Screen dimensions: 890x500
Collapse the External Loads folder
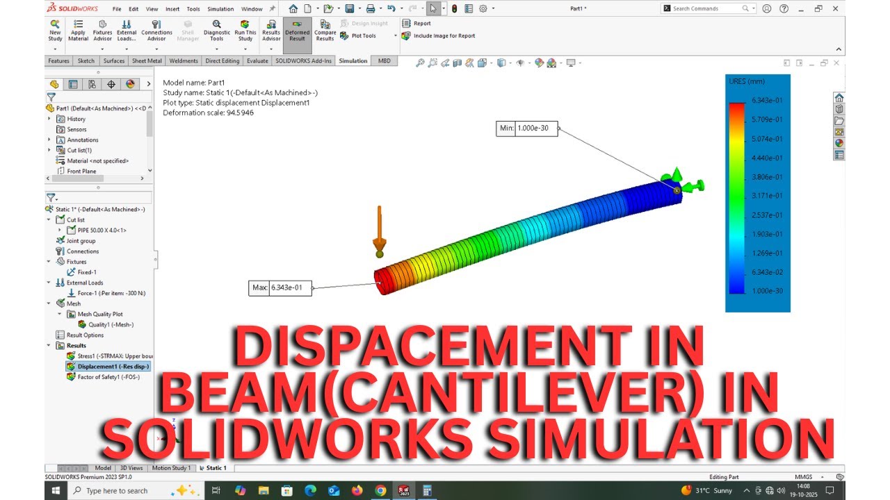[49, 283]
